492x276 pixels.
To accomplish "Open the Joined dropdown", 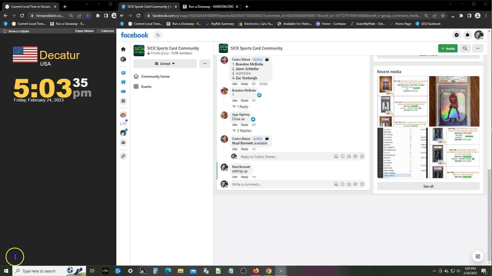I will pos(165,64).
